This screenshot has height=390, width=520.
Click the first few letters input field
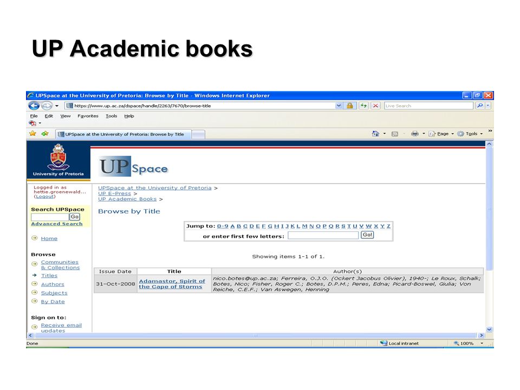(x=323, y=235)
